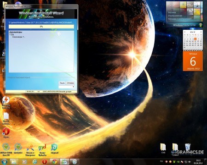Open the orange circular tray icon

tap(170, 161)
